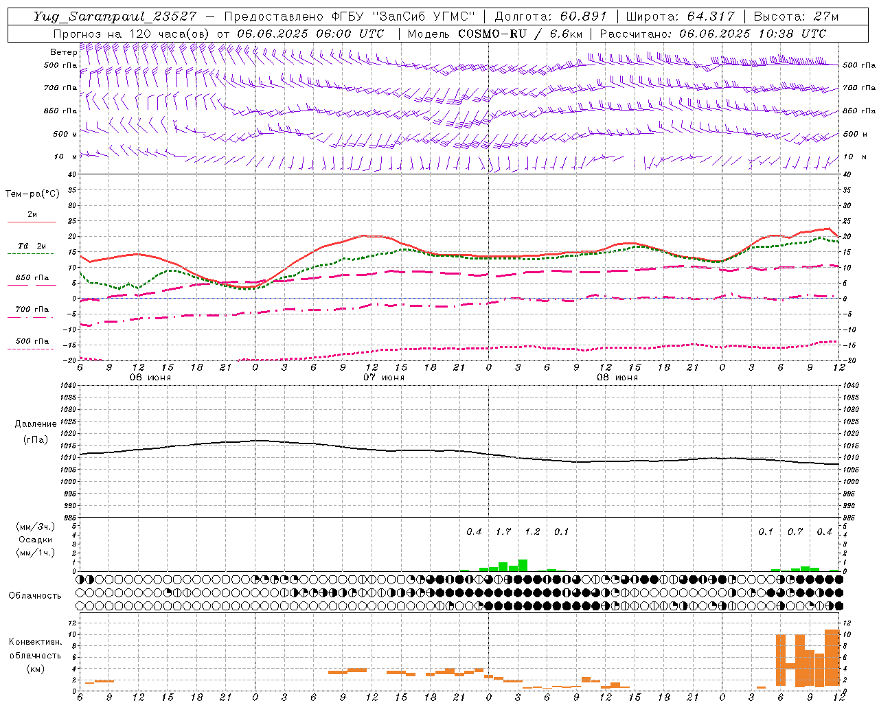Click the Ветер panel label
Screen dimensions: 879x703
tap(64, 52)
